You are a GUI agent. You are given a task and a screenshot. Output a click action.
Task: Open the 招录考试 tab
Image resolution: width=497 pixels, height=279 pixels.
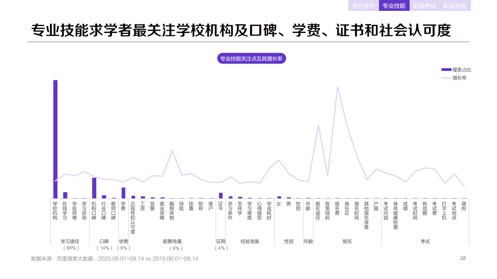click(x=426, y=6)
